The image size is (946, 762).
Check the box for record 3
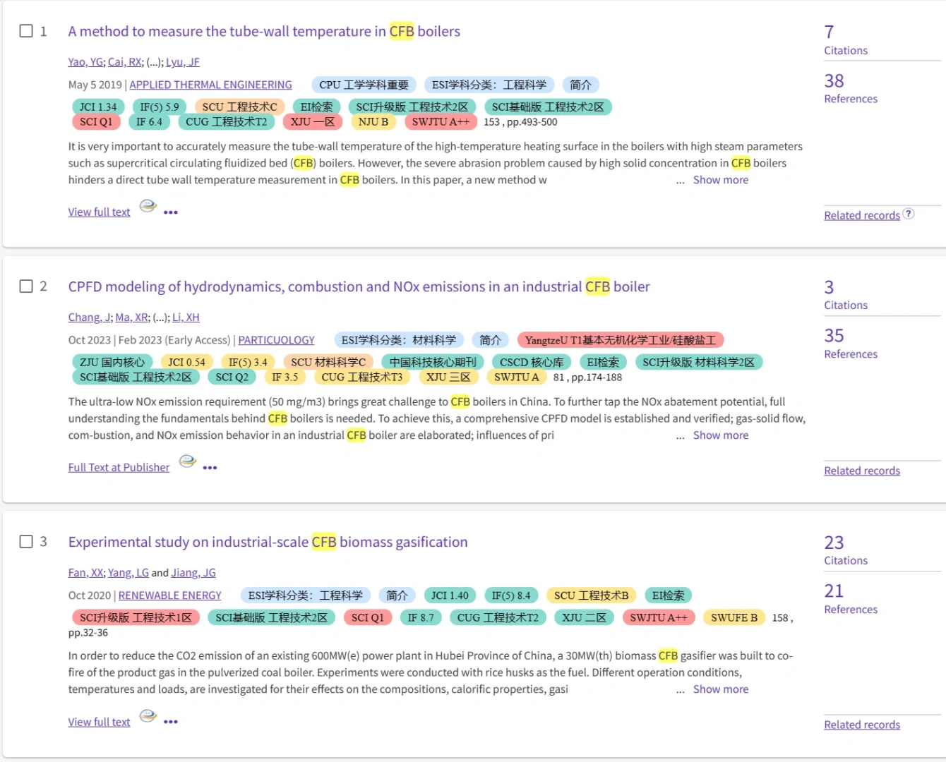[x=26, y=542]
